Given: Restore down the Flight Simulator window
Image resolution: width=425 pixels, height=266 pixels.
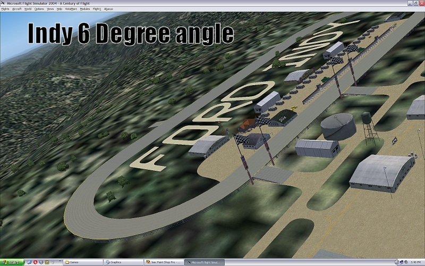Looking at the screenshot, I should pyautogui.click(x=416, y=3).
